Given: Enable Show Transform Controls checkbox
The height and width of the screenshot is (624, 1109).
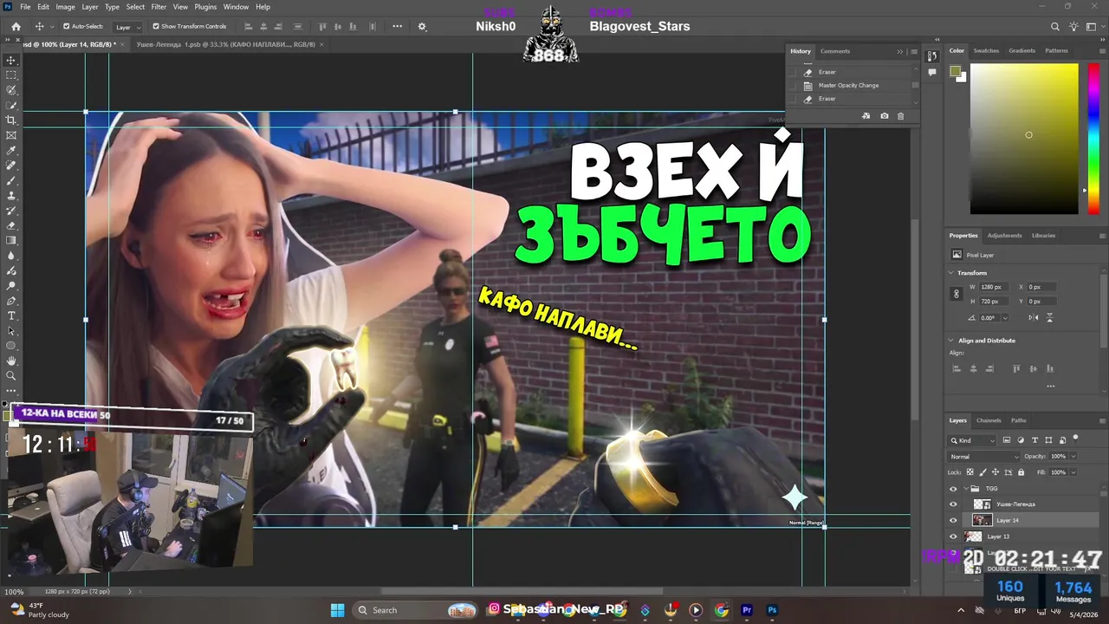Looking at the screenshot, I should click(x=156, y=26).
